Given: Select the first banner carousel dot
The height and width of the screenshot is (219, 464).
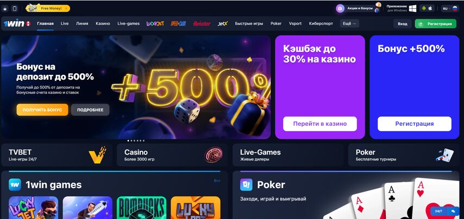Looking at the screenshot, I should click(128, 141).
